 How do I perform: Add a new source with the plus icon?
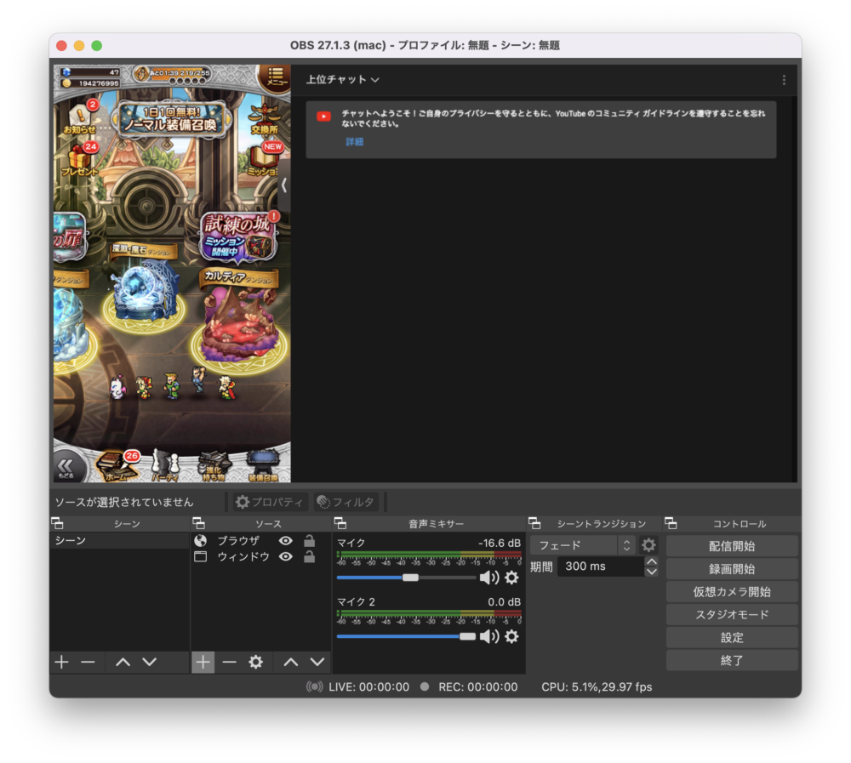pos(203,662)
